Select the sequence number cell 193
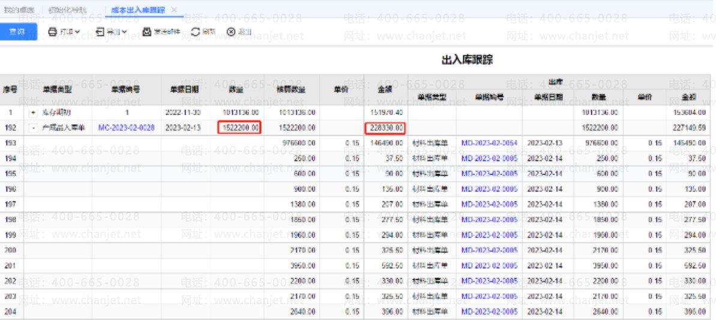The image size is (716, 320). [x=10, y=143]
